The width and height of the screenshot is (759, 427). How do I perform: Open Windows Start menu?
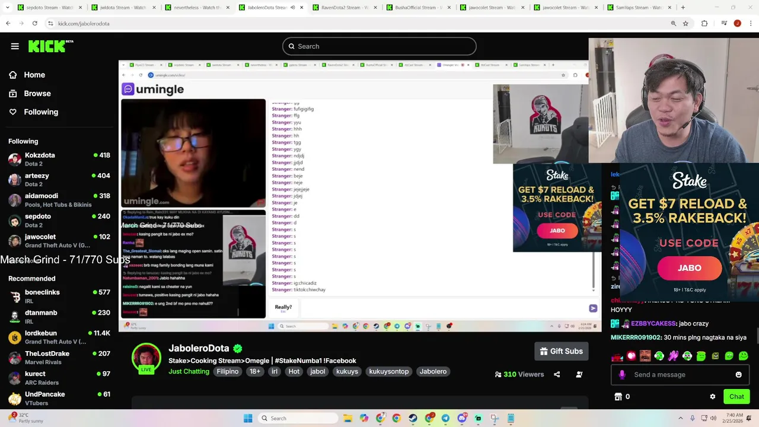click(248, 418)
